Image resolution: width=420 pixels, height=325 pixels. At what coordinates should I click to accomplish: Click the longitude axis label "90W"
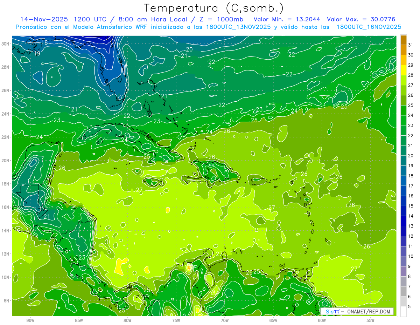(x=30, y=321)
